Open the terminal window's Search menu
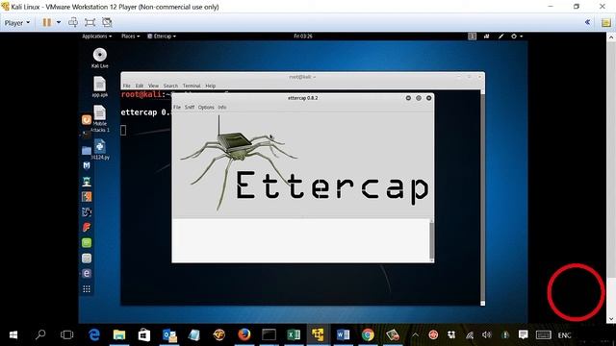The width and height of the screenshot is (616, 346). [x=170, y=86]
